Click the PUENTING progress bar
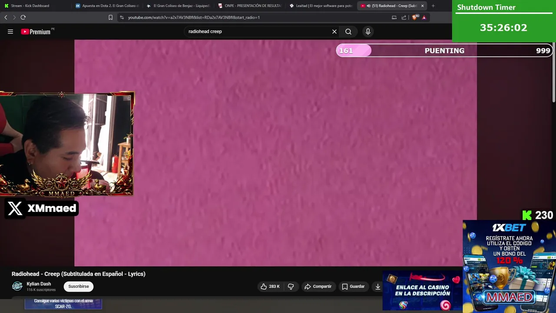 pos(444,50)
